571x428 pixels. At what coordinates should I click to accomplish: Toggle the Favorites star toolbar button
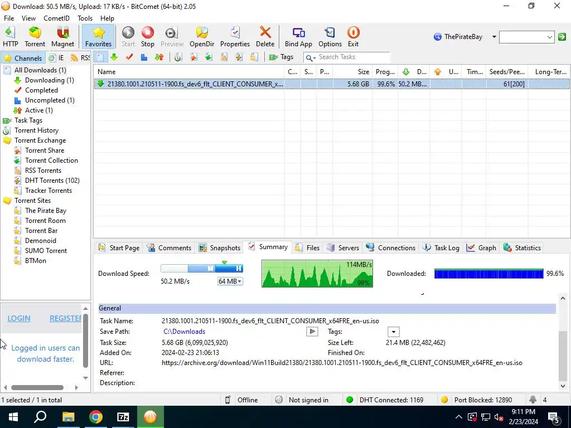coord(98,37)
